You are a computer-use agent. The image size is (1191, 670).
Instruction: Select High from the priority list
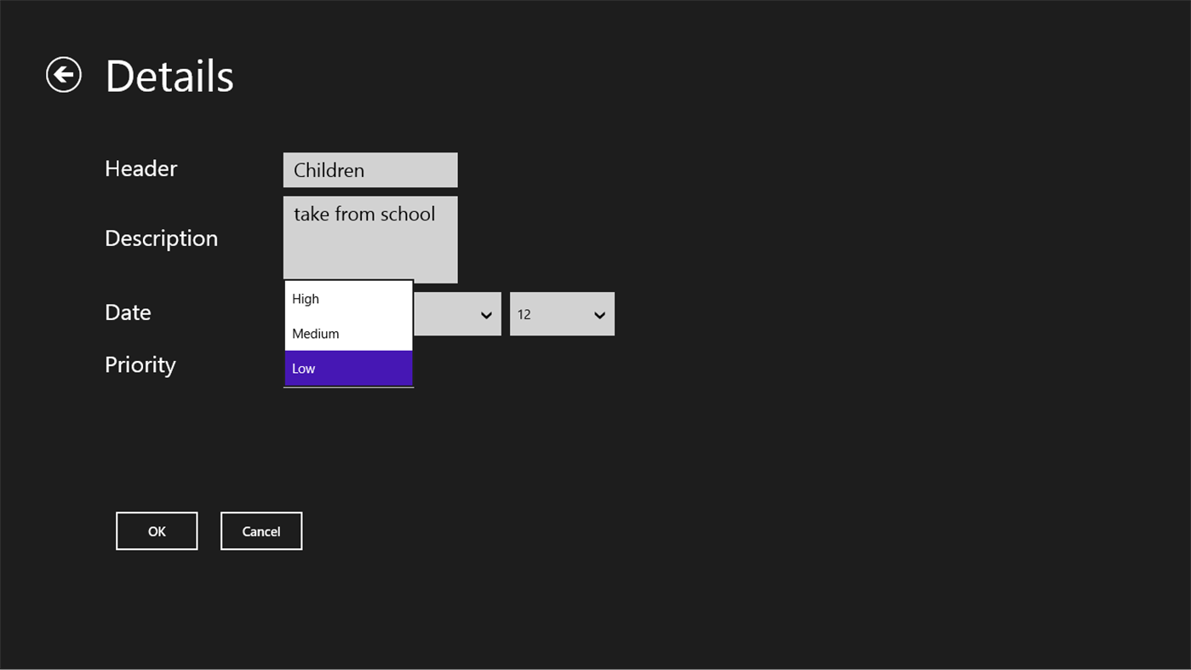[305, 299]
